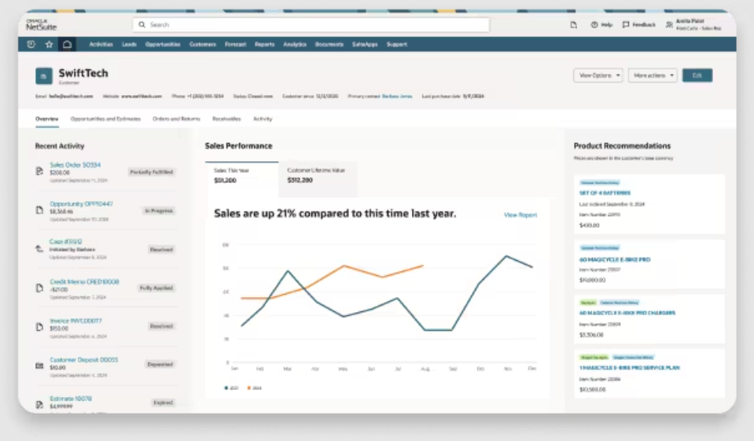Open the More actions dropdown
Image resolution: width=754 pixels, height=441 pixels.
coord(653,75)
